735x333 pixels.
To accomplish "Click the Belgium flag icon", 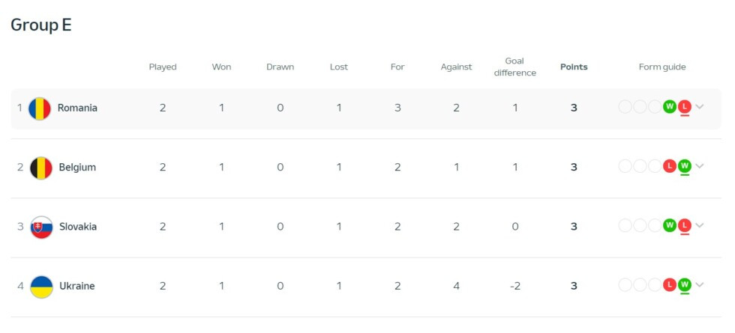I will (x=41, y=168).
